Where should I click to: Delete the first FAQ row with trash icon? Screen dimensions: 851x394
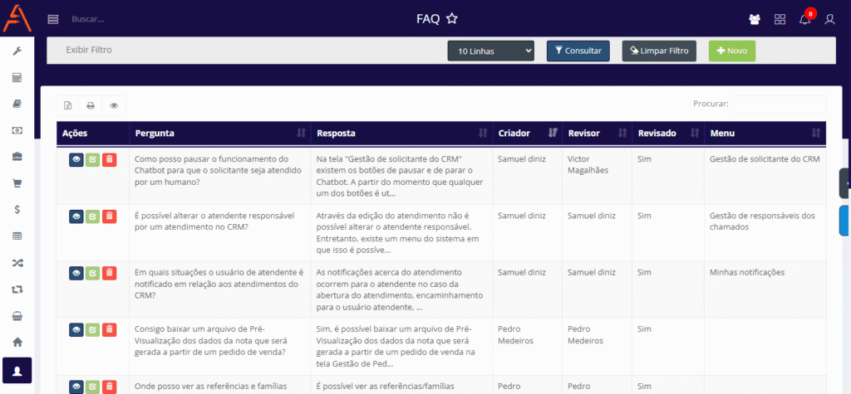110,160
